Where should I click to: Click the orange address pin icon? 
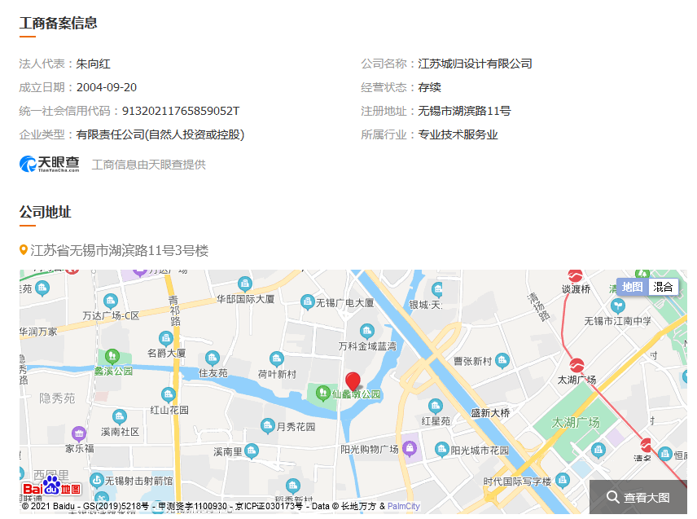(x=24, y=250)
